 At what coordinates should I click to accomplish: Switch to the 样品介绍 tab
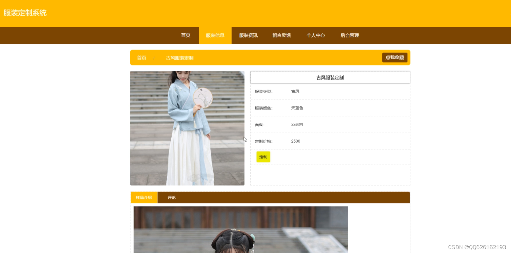click(x=144, y=197)
